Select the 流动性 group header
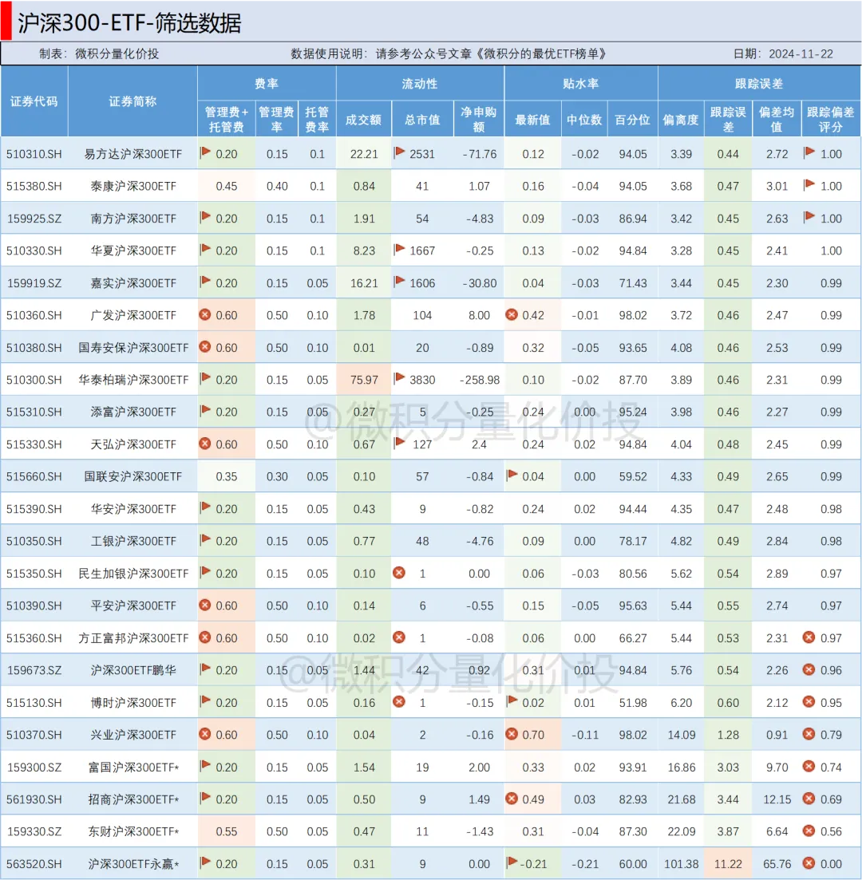The height and width of the screenshot is (880, 862). pyautogui.click(x=420, y=83)
